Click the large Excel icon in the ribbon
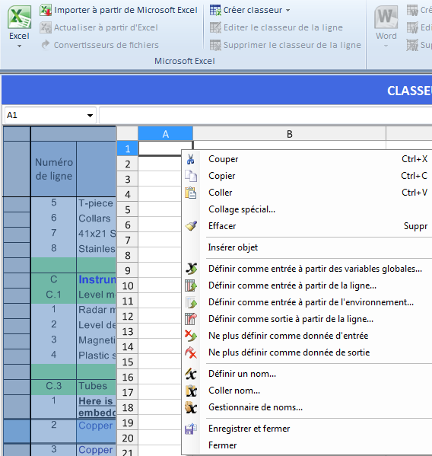 (19, 17)
